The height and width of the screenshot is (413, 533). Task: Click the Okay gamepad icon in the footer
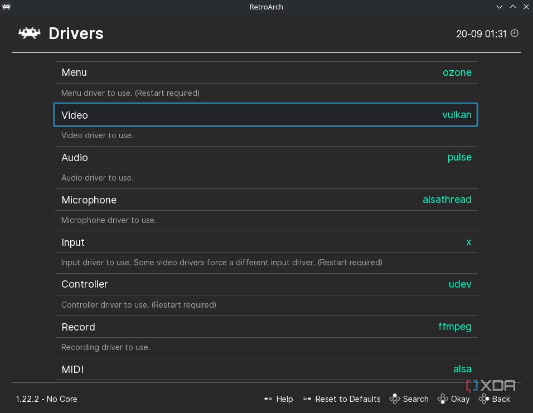pos(443,399)
